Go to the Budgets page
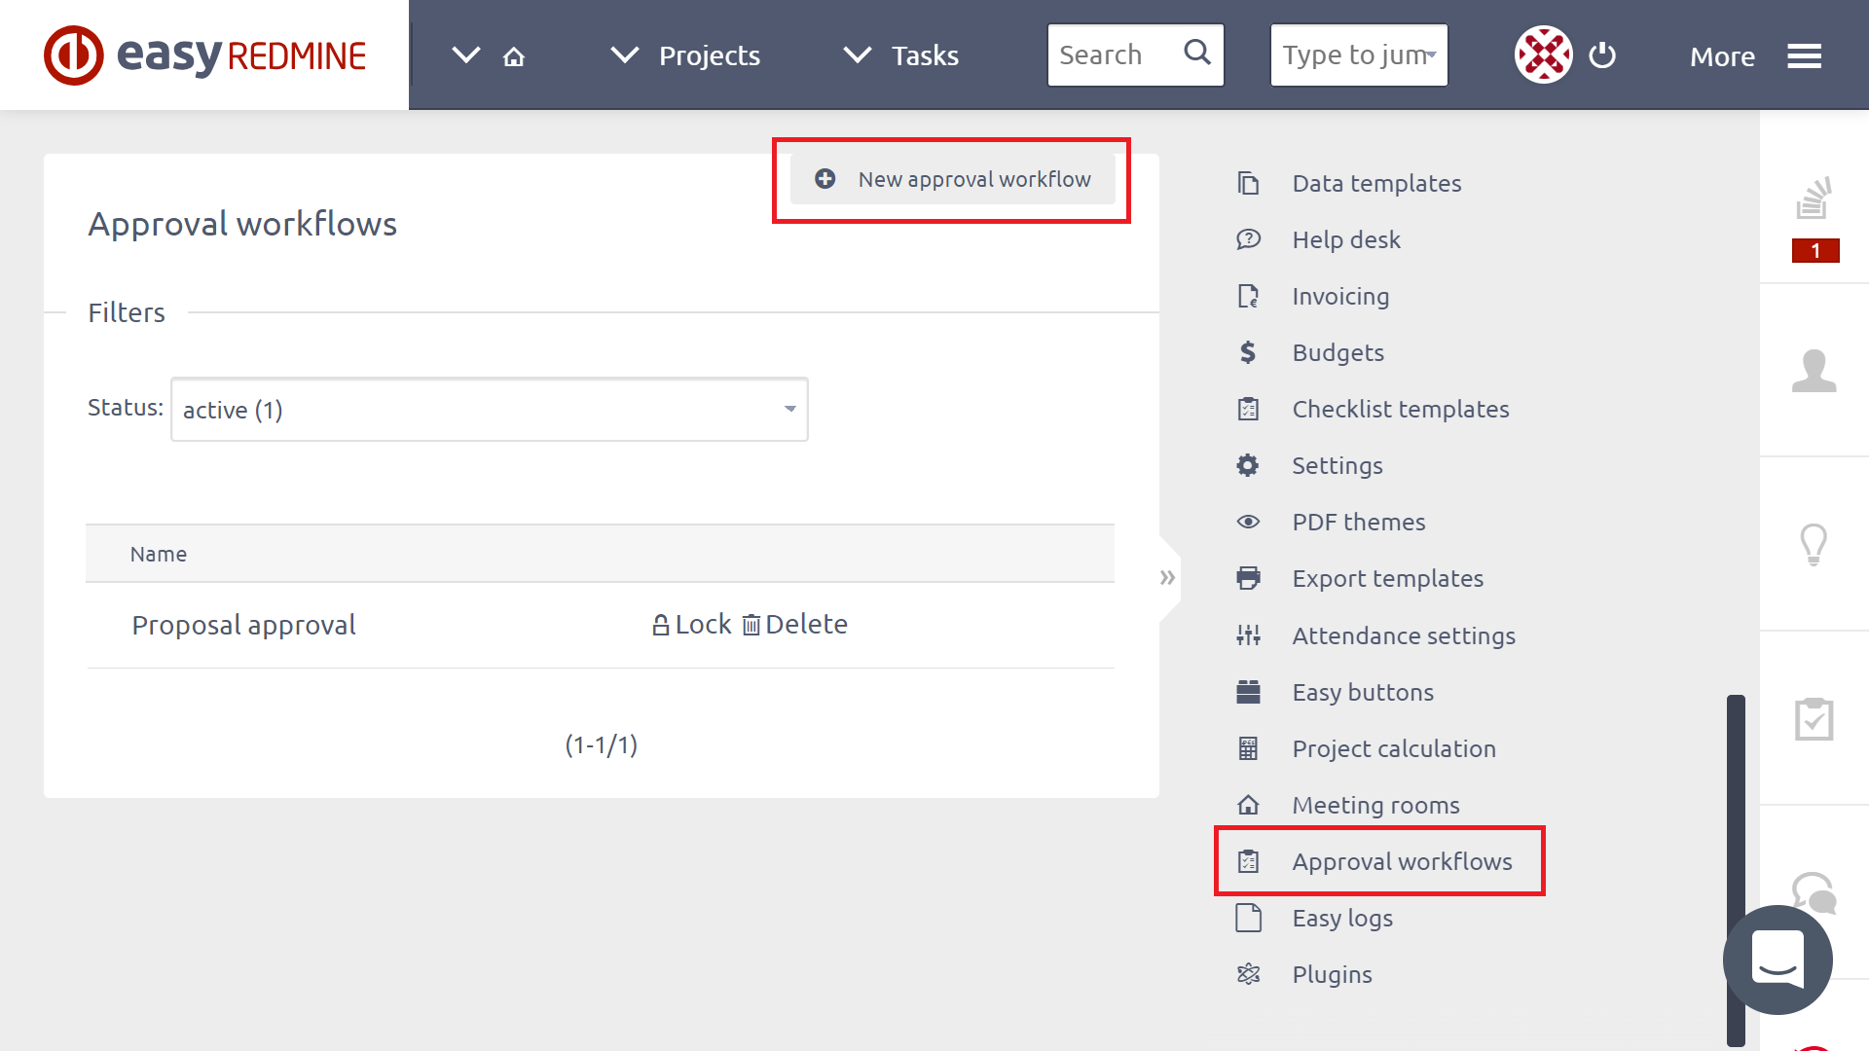 (1338, 352)
